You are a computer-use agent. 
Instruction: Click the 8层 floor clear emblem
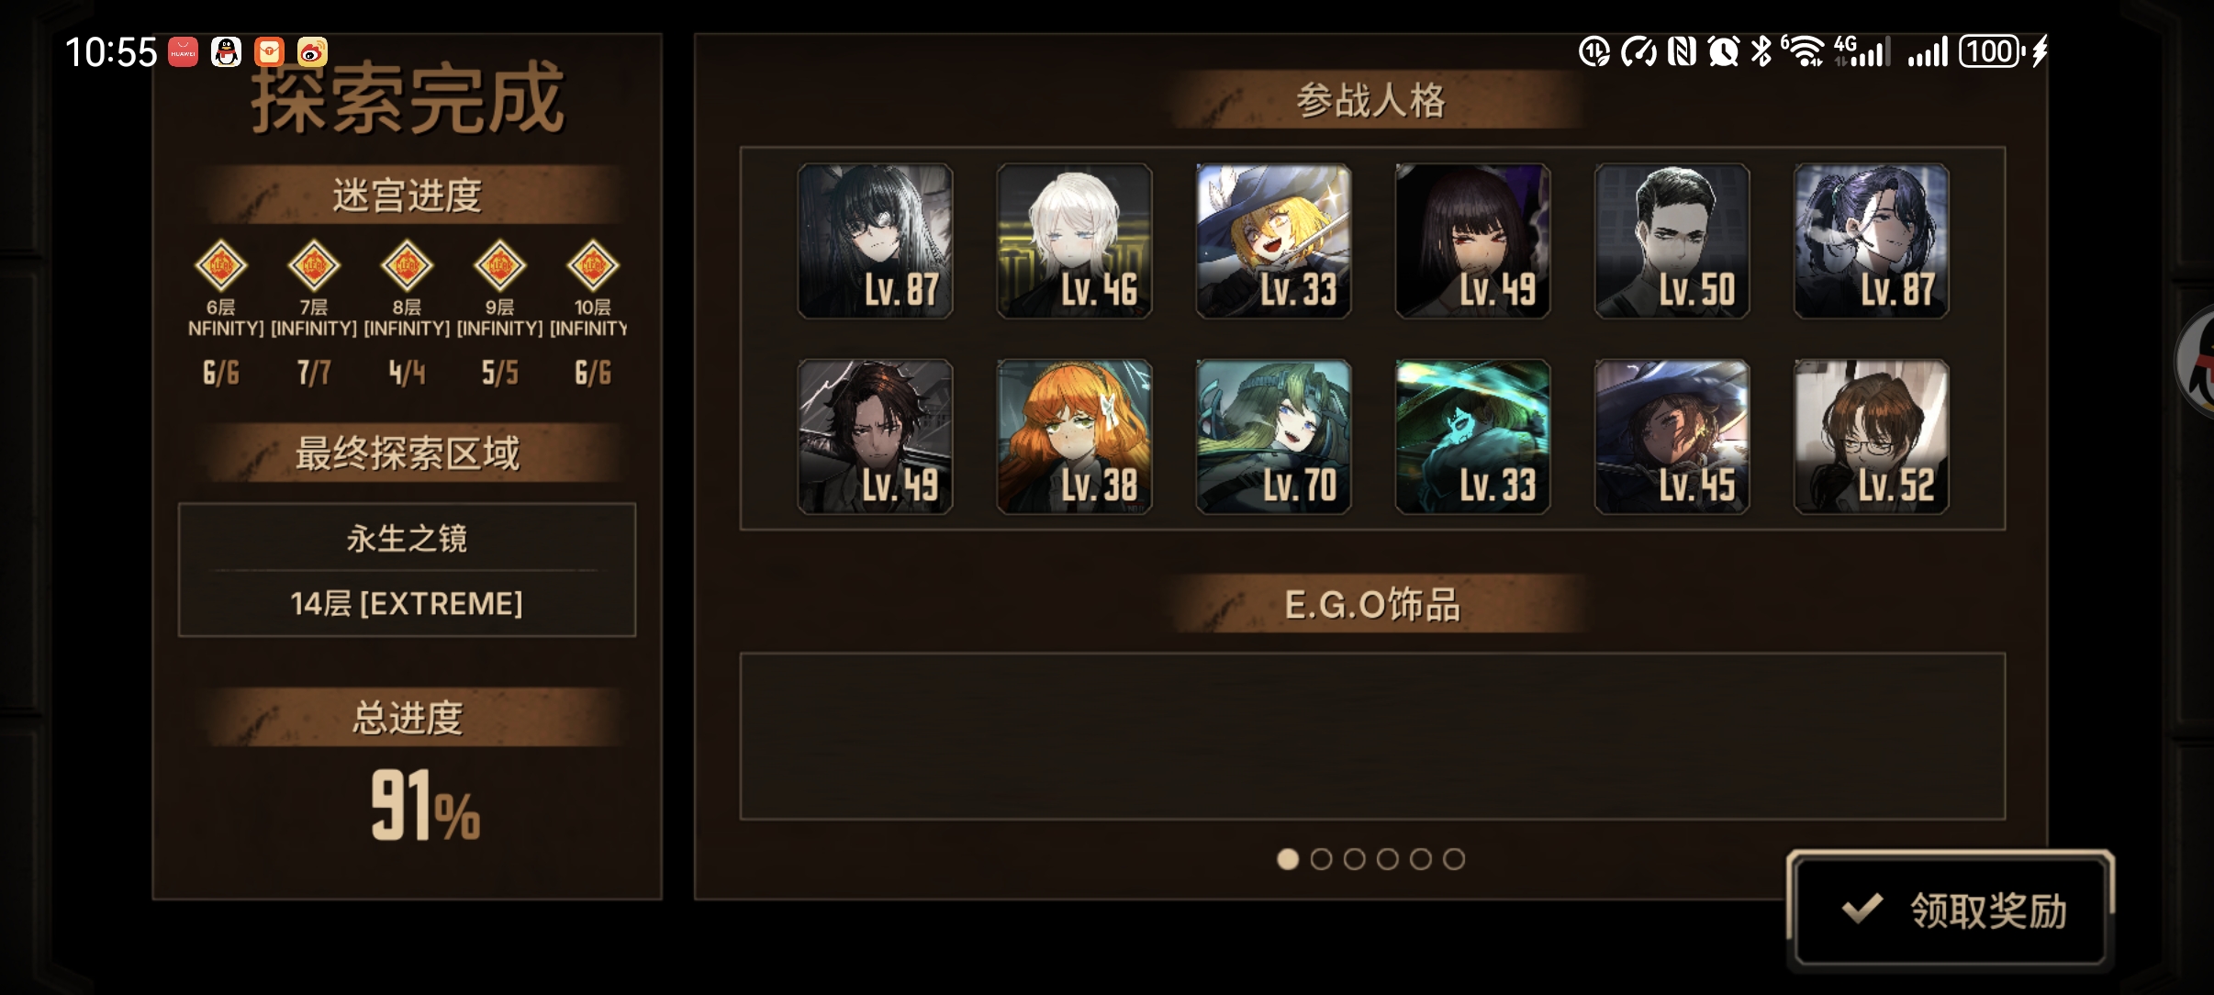pos(407,266)
